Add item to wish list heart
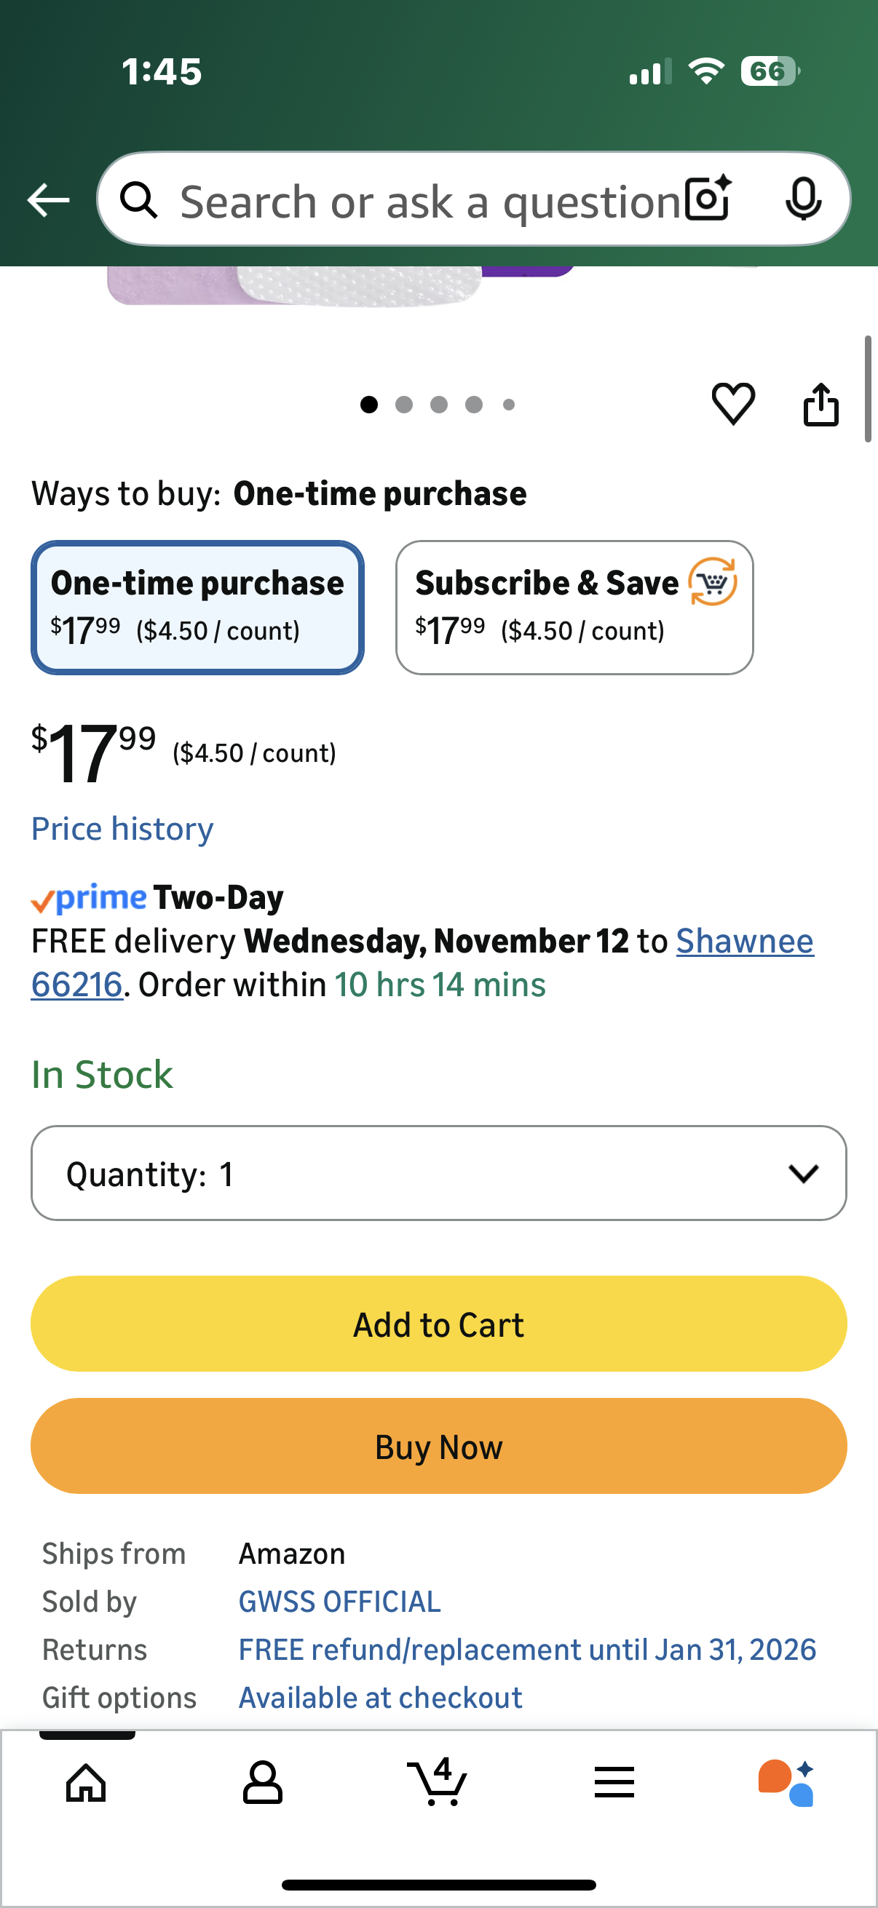The image size is (878, 1908). tap(733, 404)
